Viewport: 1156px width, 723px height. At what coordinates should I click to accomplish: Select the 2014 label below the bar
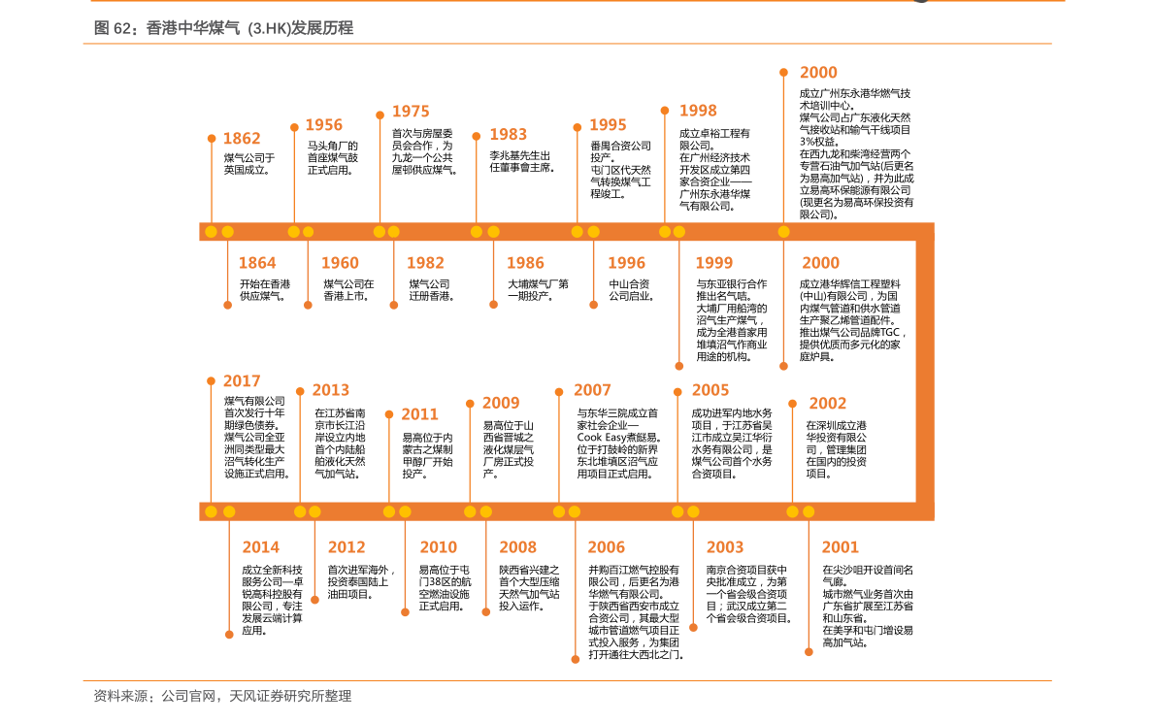pyautogui.click(x=260, y=547)
